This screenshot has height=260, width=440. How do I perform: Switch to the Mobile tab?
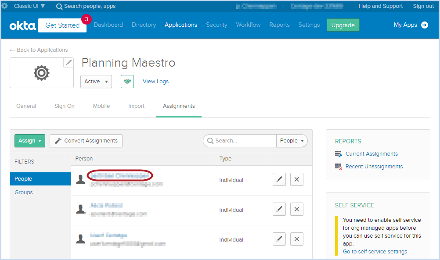[101, 106]
